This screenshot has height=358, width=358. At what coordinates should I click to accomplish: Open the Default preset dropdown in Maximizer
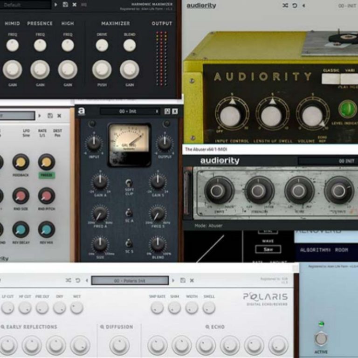click(25, 5)
